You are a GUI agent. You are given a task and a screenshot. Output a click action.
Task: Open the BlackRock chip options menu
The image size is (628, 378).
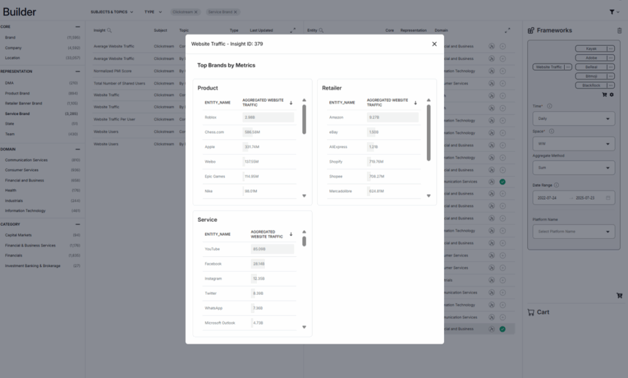pos(611,86)
